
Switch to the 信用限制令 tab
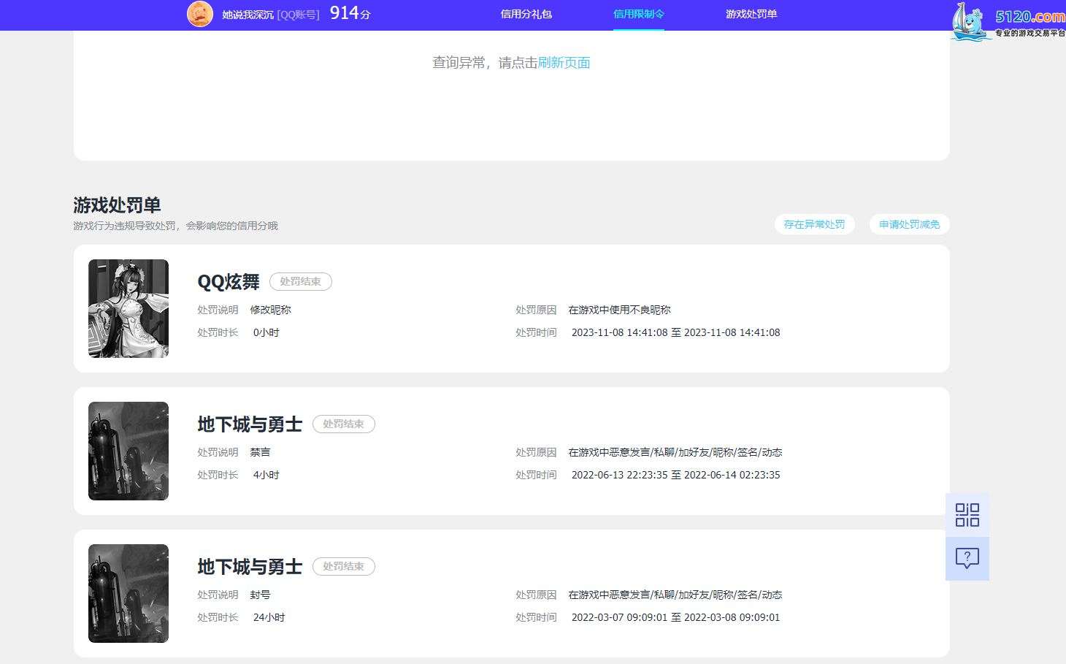[x=638, y=14]
